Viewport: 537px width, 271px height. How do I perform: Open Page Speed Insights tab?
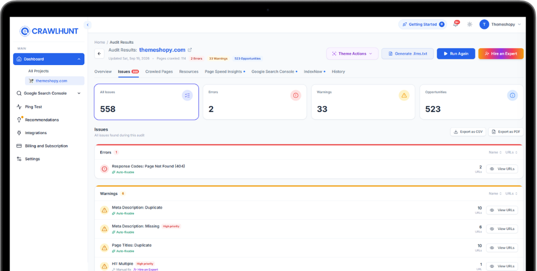[225, 72]
